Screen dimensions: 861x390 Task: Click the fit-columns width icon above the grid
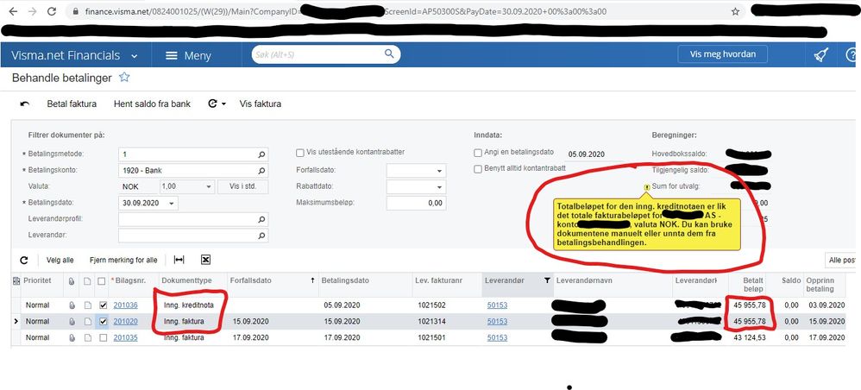pos(179,260)
